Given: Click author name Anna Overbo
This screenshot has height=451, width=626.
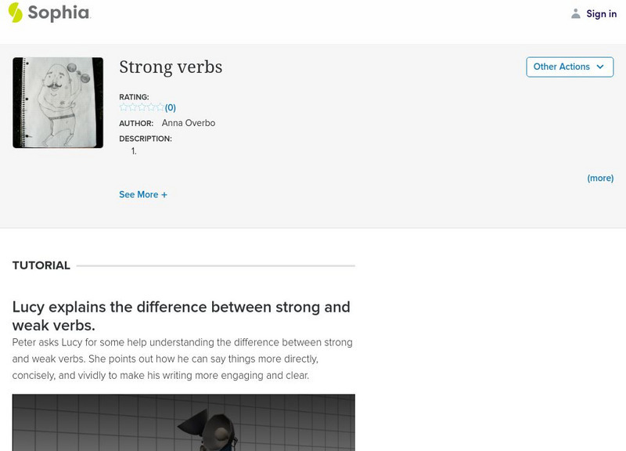Looking at the screenshot, I should point(189,123).
